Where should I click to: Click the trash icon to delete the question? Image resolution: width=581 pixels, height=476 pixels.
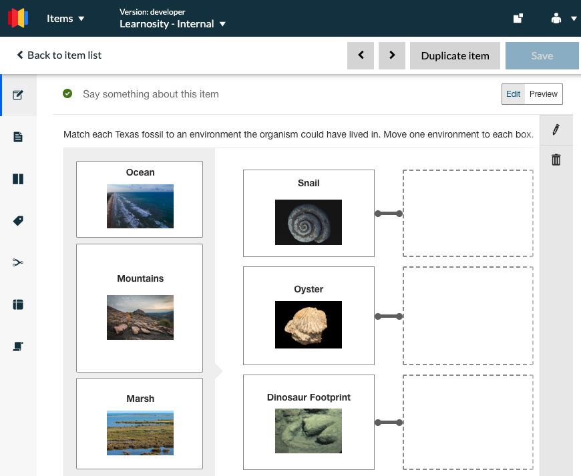click(x=556, y=160)
